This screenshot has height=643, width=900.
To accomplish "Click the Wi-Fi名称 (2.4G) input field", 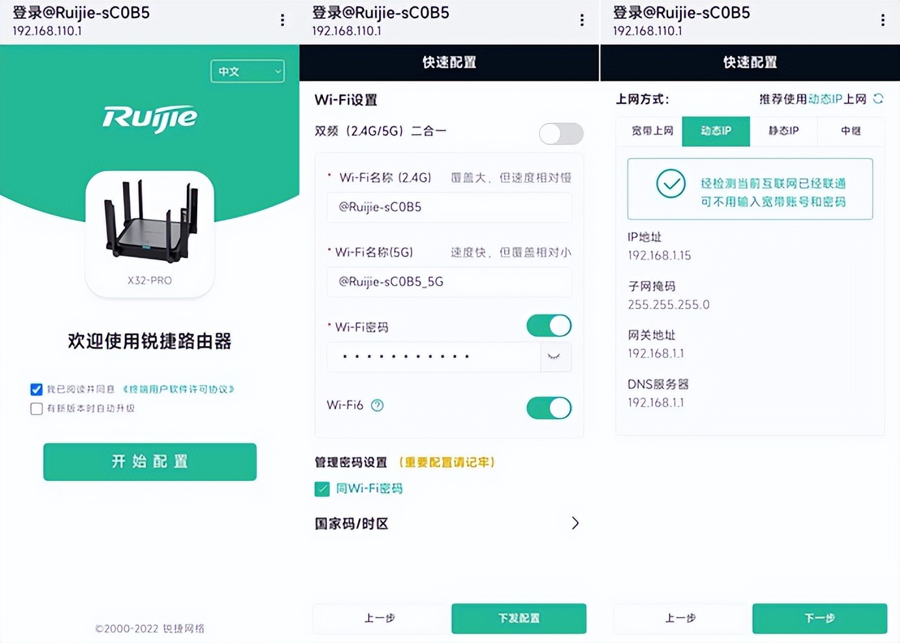I will point(449,207).
